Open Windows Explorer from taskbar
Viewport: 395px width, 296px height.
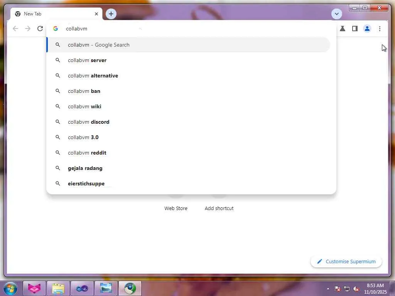[x=58, y=288]
